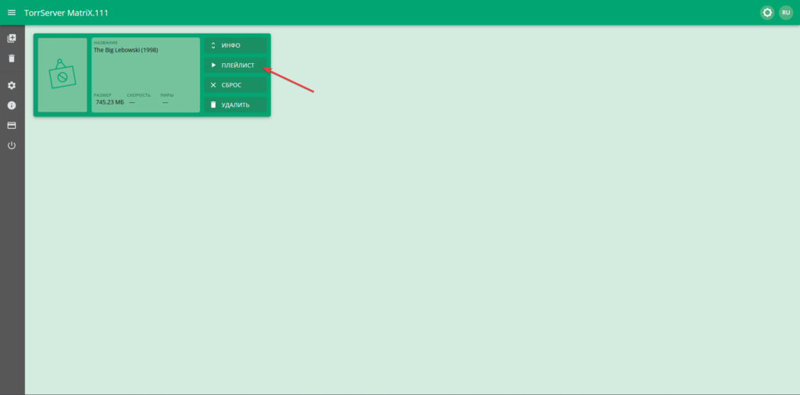800x395 pixels.
Task: Click the ПИРЫ peers field
Action: [x=166, y=95]
